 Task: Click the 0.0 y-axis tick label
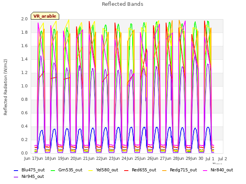tap(24, 153)
